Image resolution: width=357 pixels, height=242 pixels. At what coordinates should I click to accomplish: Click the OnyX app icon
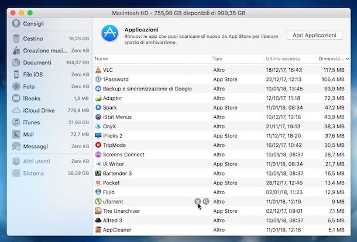[x=98, y=127]
